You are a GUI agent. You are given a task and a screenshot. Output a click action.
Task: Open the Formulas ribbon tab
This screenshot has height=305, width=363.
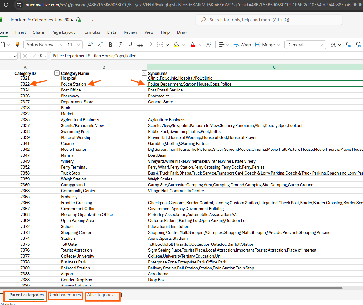point(91,32)
